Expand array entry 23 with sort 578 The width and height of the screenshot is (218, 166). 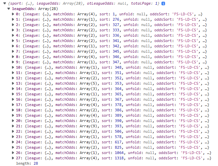(13, 137)
